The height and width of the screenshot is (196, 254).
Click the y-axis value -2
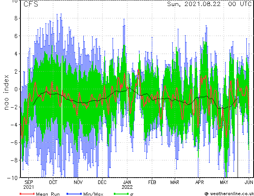14,107
